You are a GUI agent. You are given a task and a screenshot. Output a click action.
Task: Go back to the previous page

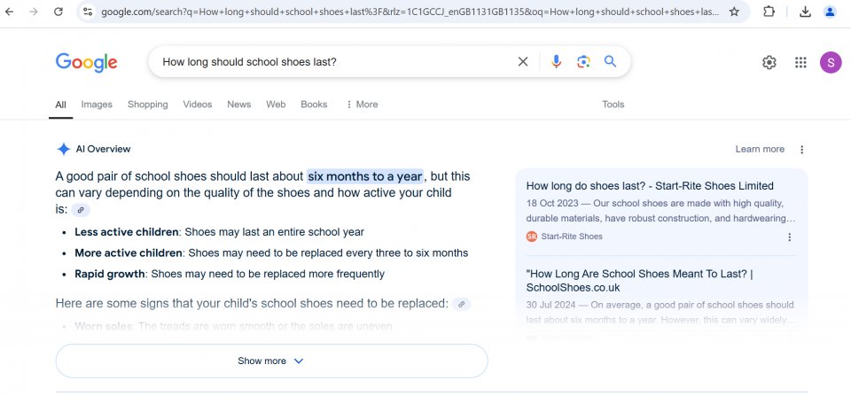[x=9, y=12]
